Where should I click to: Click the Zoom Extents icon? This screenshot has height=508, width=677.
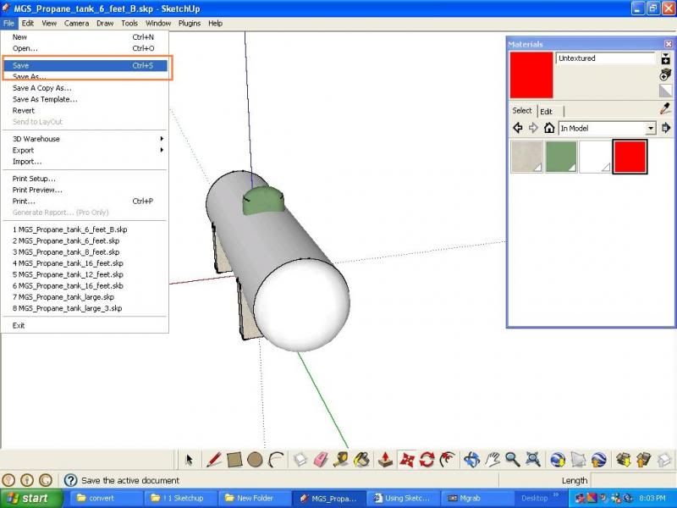(x=533, y=457)
